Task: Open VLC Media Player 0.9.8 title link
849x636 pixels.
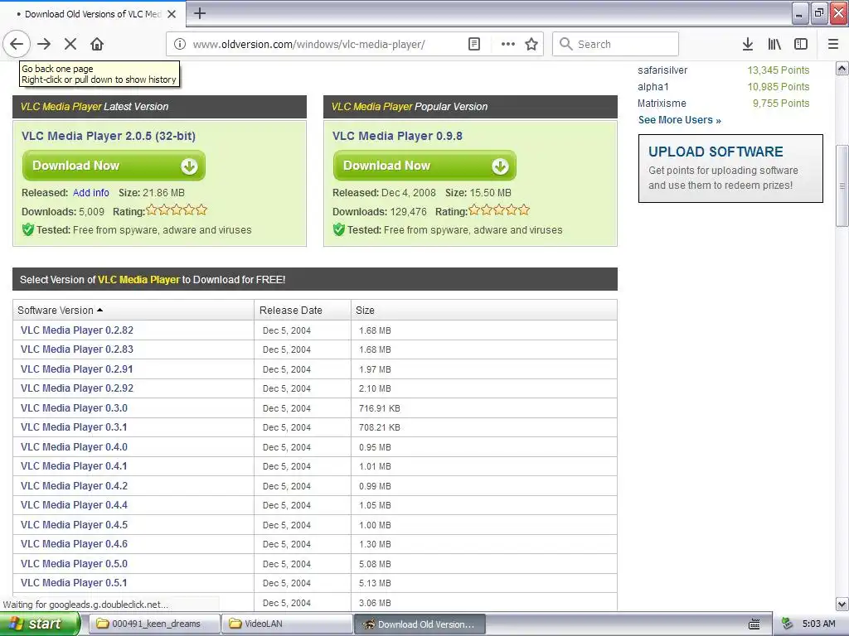Action: (397, 136)
